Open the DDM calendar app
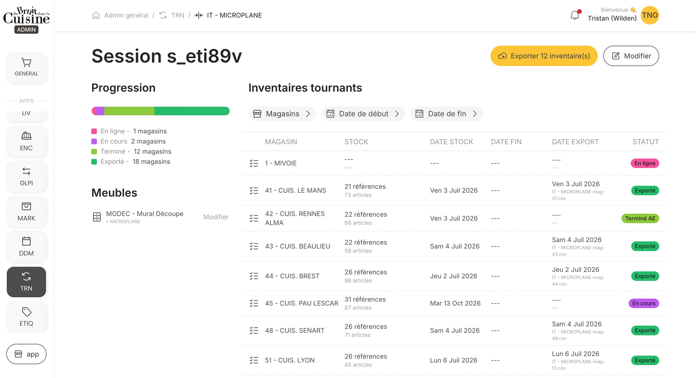 tap(26, 247)
